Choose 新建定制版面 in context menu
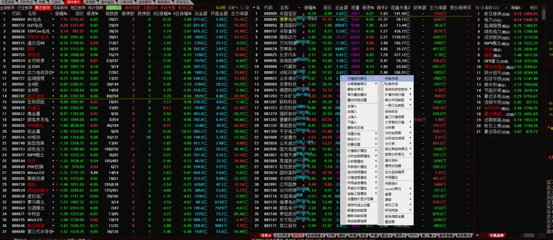The image size is (553, 240). coord(360,210)
